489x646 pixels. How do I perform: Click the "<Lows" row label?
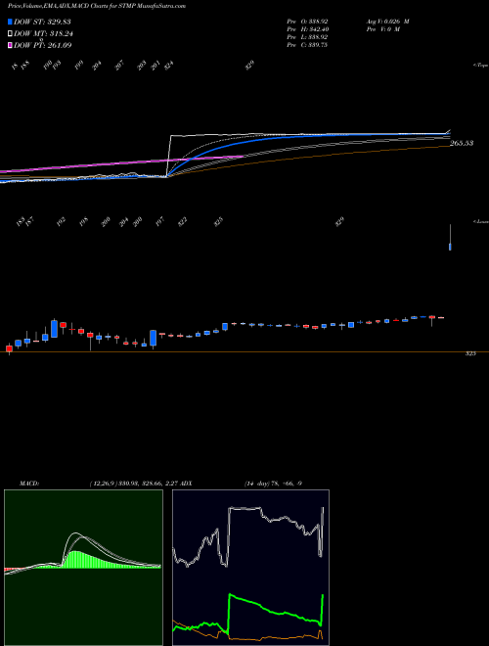click(481, 221)
